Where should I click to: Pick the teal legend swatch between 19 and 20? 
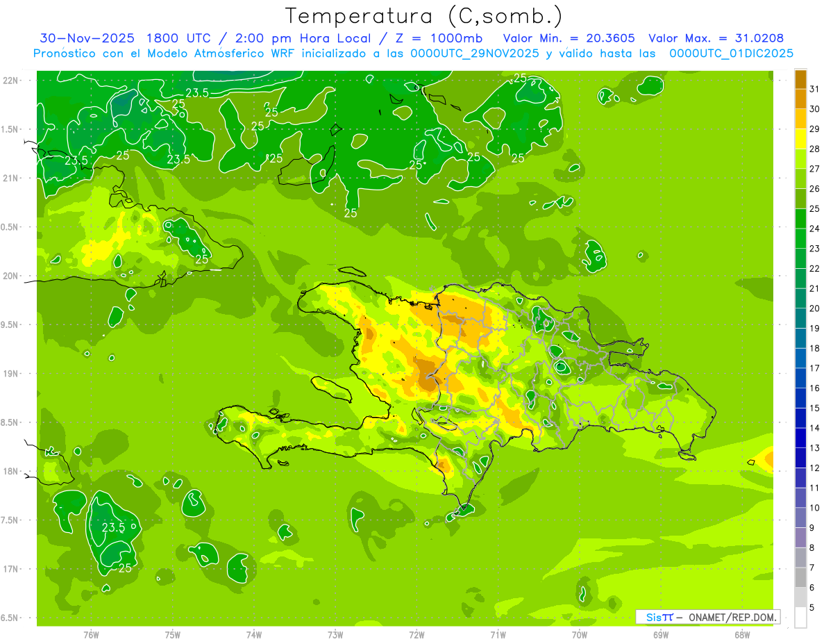pos(800,319)
